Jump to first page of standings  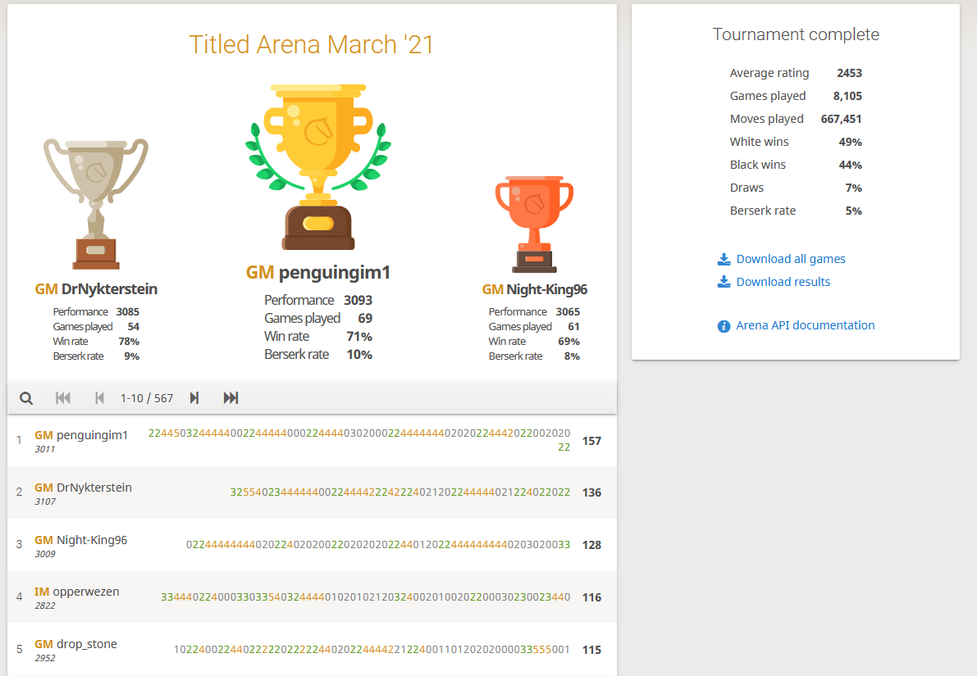pyautogui.click(x=63, y=398)
